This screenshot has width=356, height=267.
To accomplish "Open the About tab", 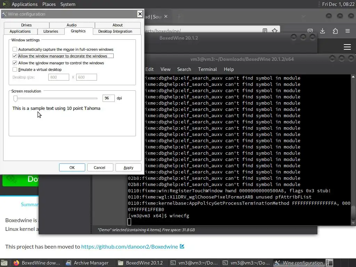I will coord(118,25).
